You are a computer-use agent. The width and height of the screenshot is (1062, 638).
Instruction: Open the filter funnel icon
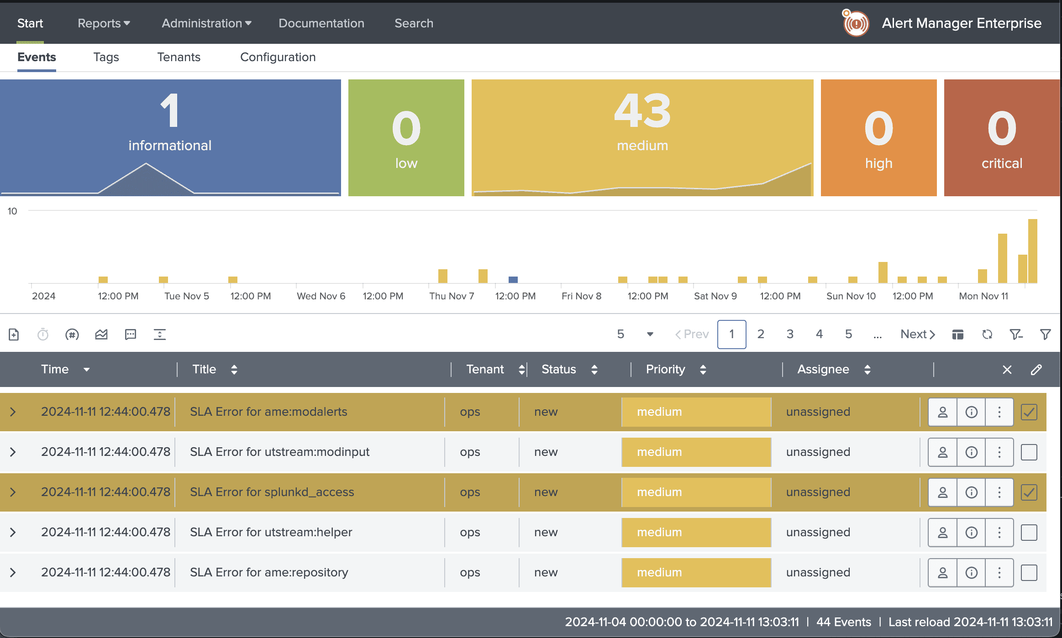point(1045,335)
